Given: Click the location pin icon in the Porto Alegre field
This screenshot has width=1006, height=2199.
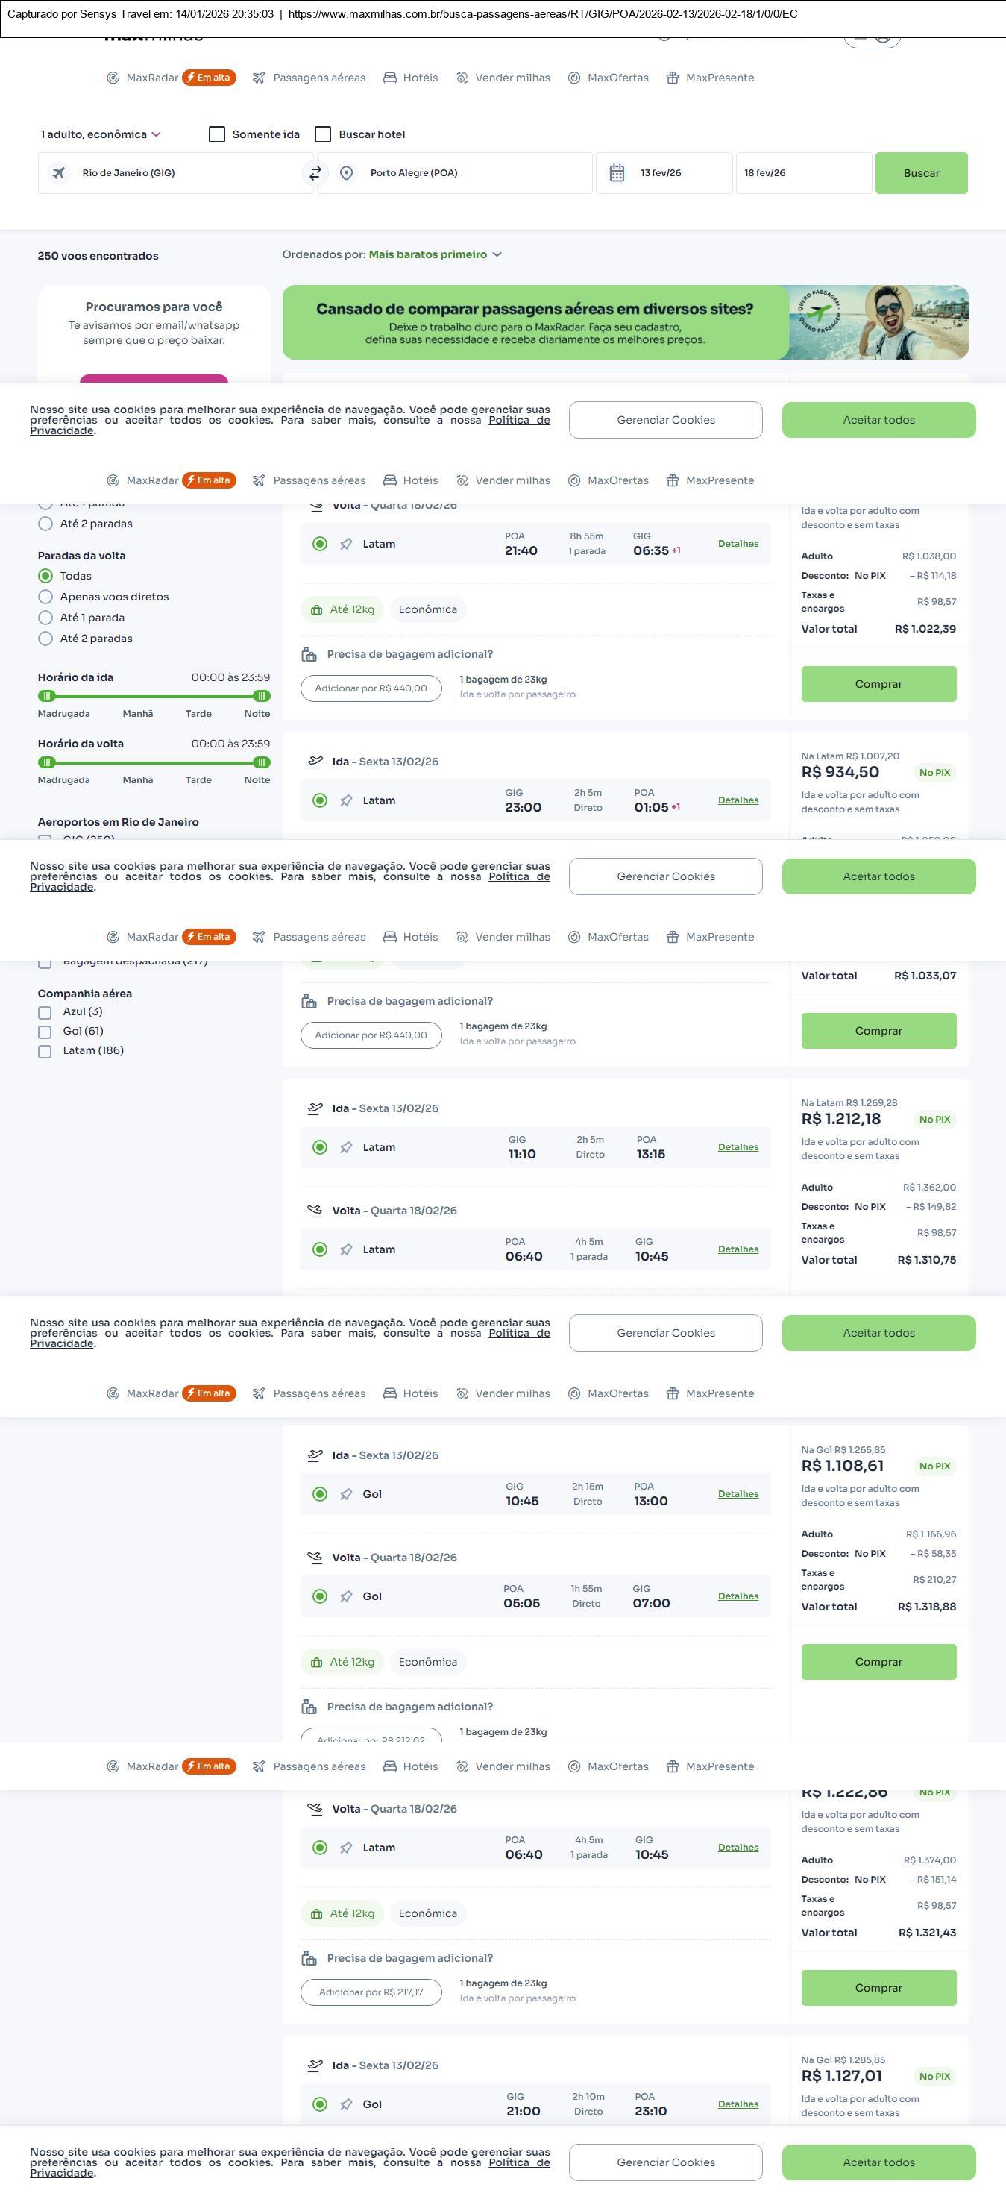Looking at the screenshot, I should 347,172.
